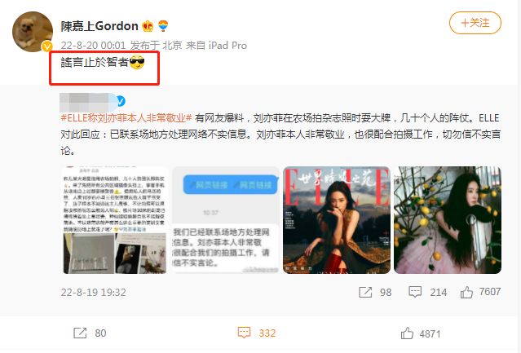
Task: Click the blue verified badge of the reposted author
Action: 121,101
